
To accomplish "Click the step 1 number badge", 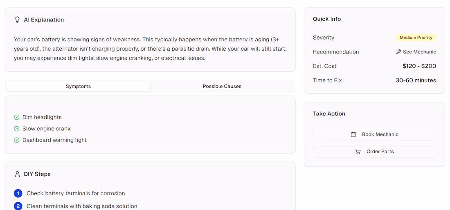I will 18,193.
